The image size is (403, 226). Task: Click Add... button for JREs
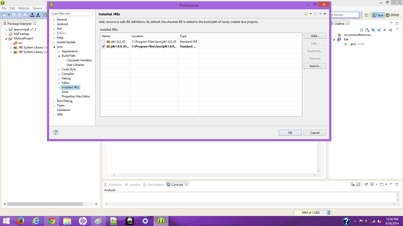(315, 36)
